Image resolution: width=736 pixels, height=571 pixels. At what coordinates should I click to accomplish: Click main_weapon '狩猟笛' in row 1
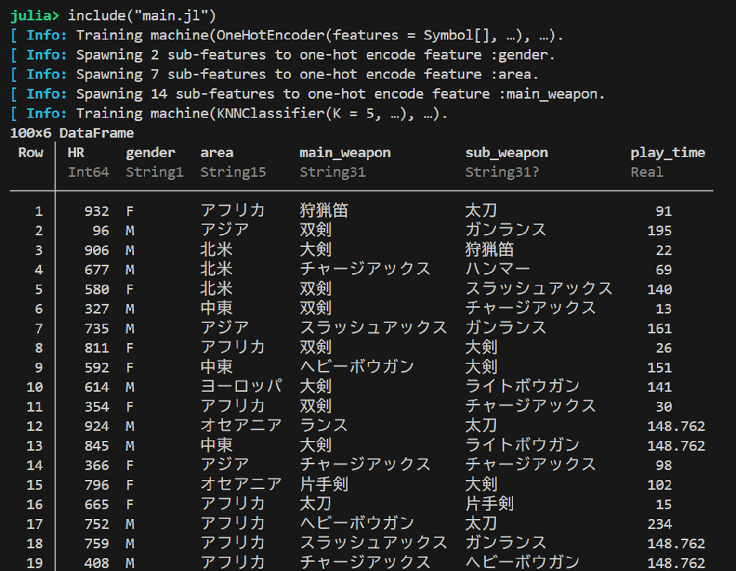click(x=324, y=211)
